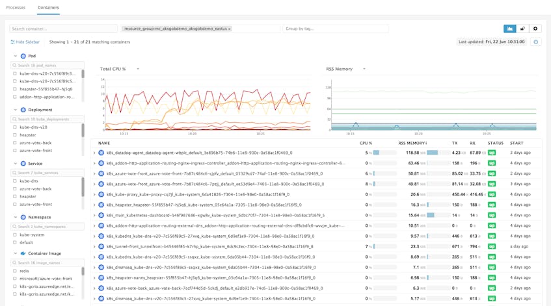
Task: Click the kubernetes icon for k8s_heapster_heapster row
Action: coord(101,205)
